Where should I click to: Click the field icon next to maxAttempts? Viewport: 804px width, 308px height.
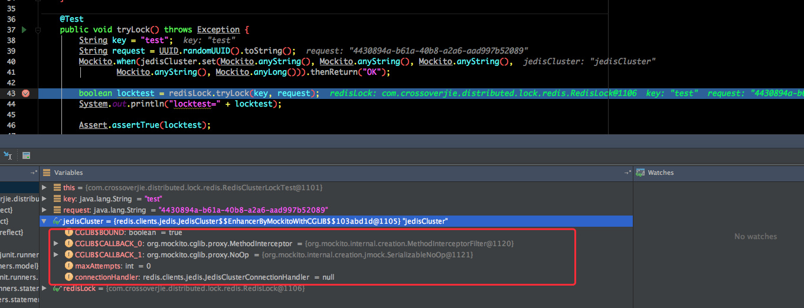click(69, 266)
